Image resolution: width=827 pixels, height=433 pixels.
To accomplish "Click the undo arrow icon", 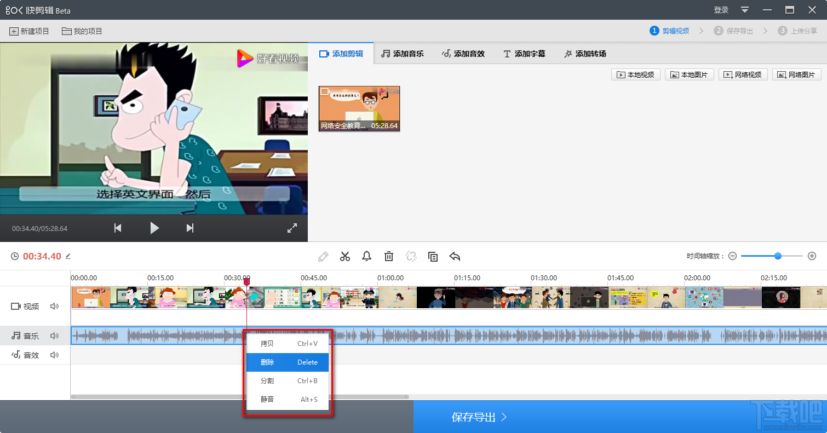I will pyautogui.click(x=455, y=256).
